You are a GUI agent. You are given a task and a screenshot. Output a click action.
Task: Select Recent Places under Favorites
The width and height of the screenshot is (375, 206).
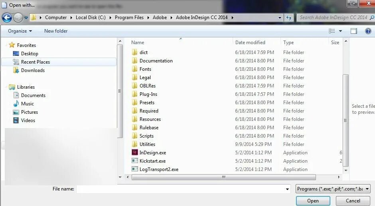point(36,62)
